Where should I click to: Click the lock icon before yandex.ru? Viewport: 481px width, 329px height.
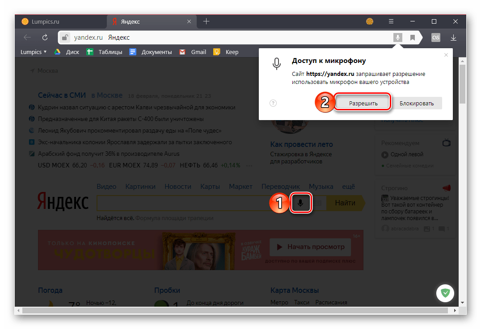[65, 37]
